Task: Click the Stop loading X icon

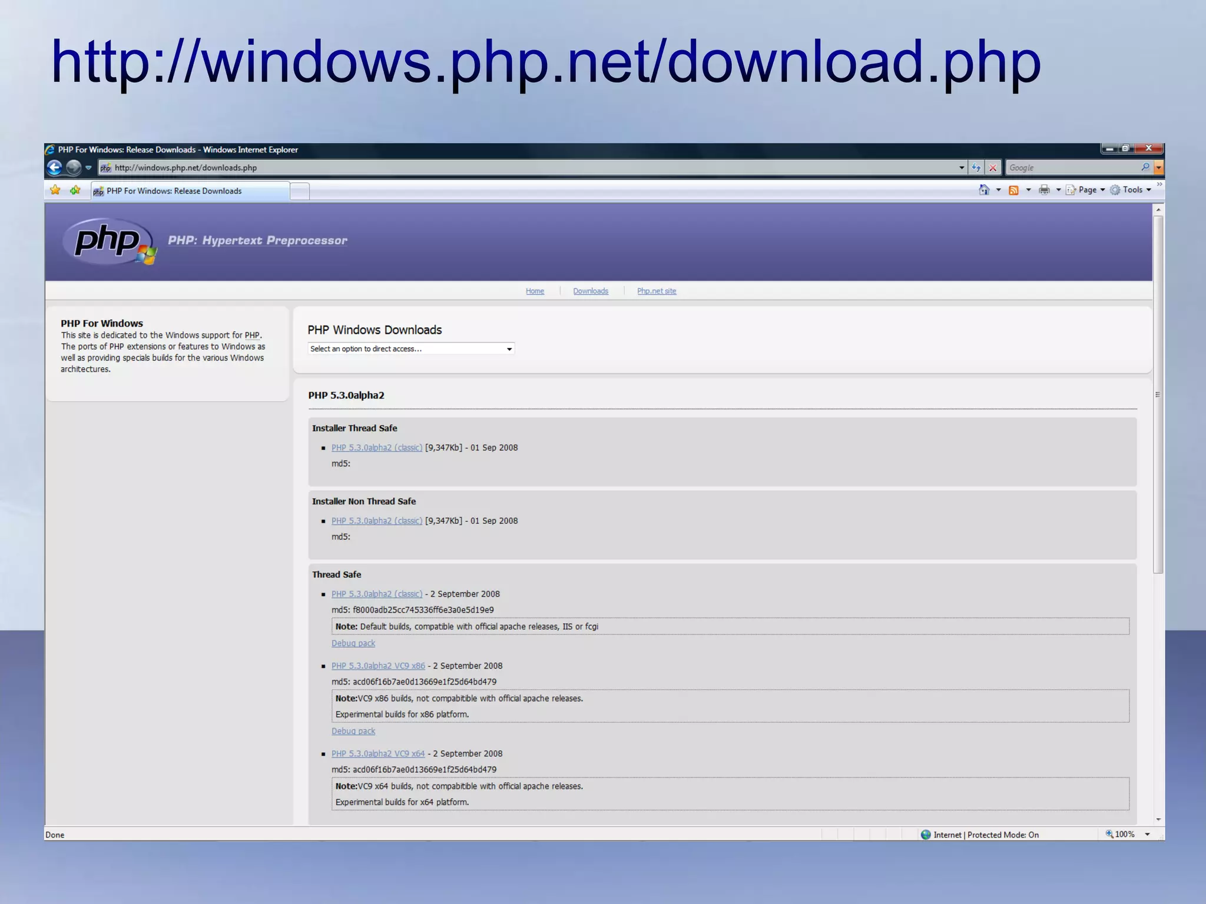Action: click(x=993, y=168)
